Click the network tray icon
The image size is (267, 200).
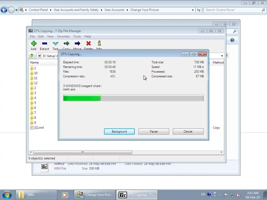coord(232,195)
